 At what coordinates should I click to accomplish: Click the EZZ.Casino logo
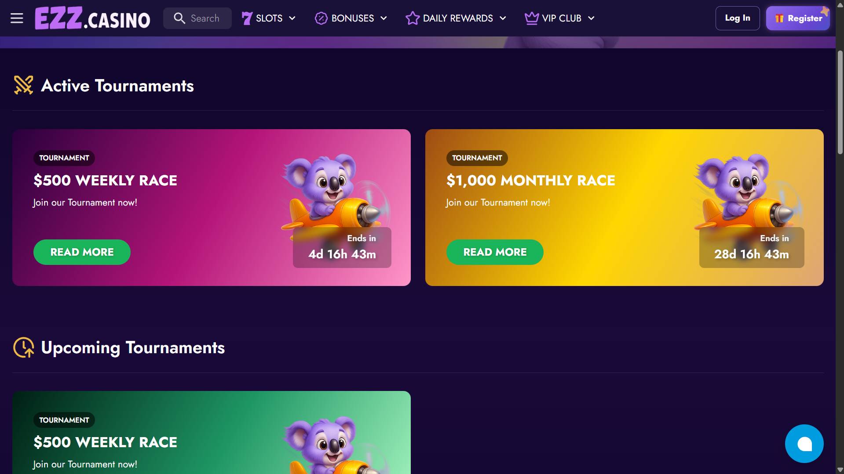pos(92,18)
